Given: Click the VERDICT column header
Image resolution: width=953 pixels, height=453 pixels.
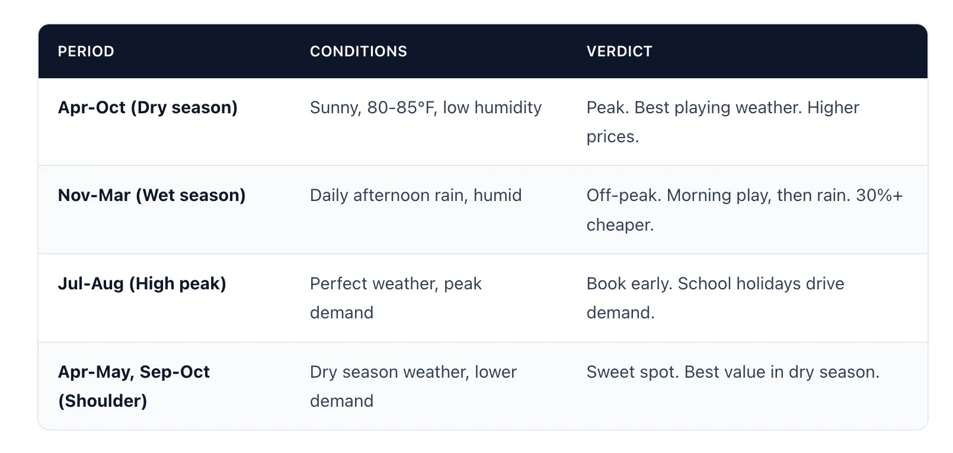Looking at the screenshot, I should 619,52.
